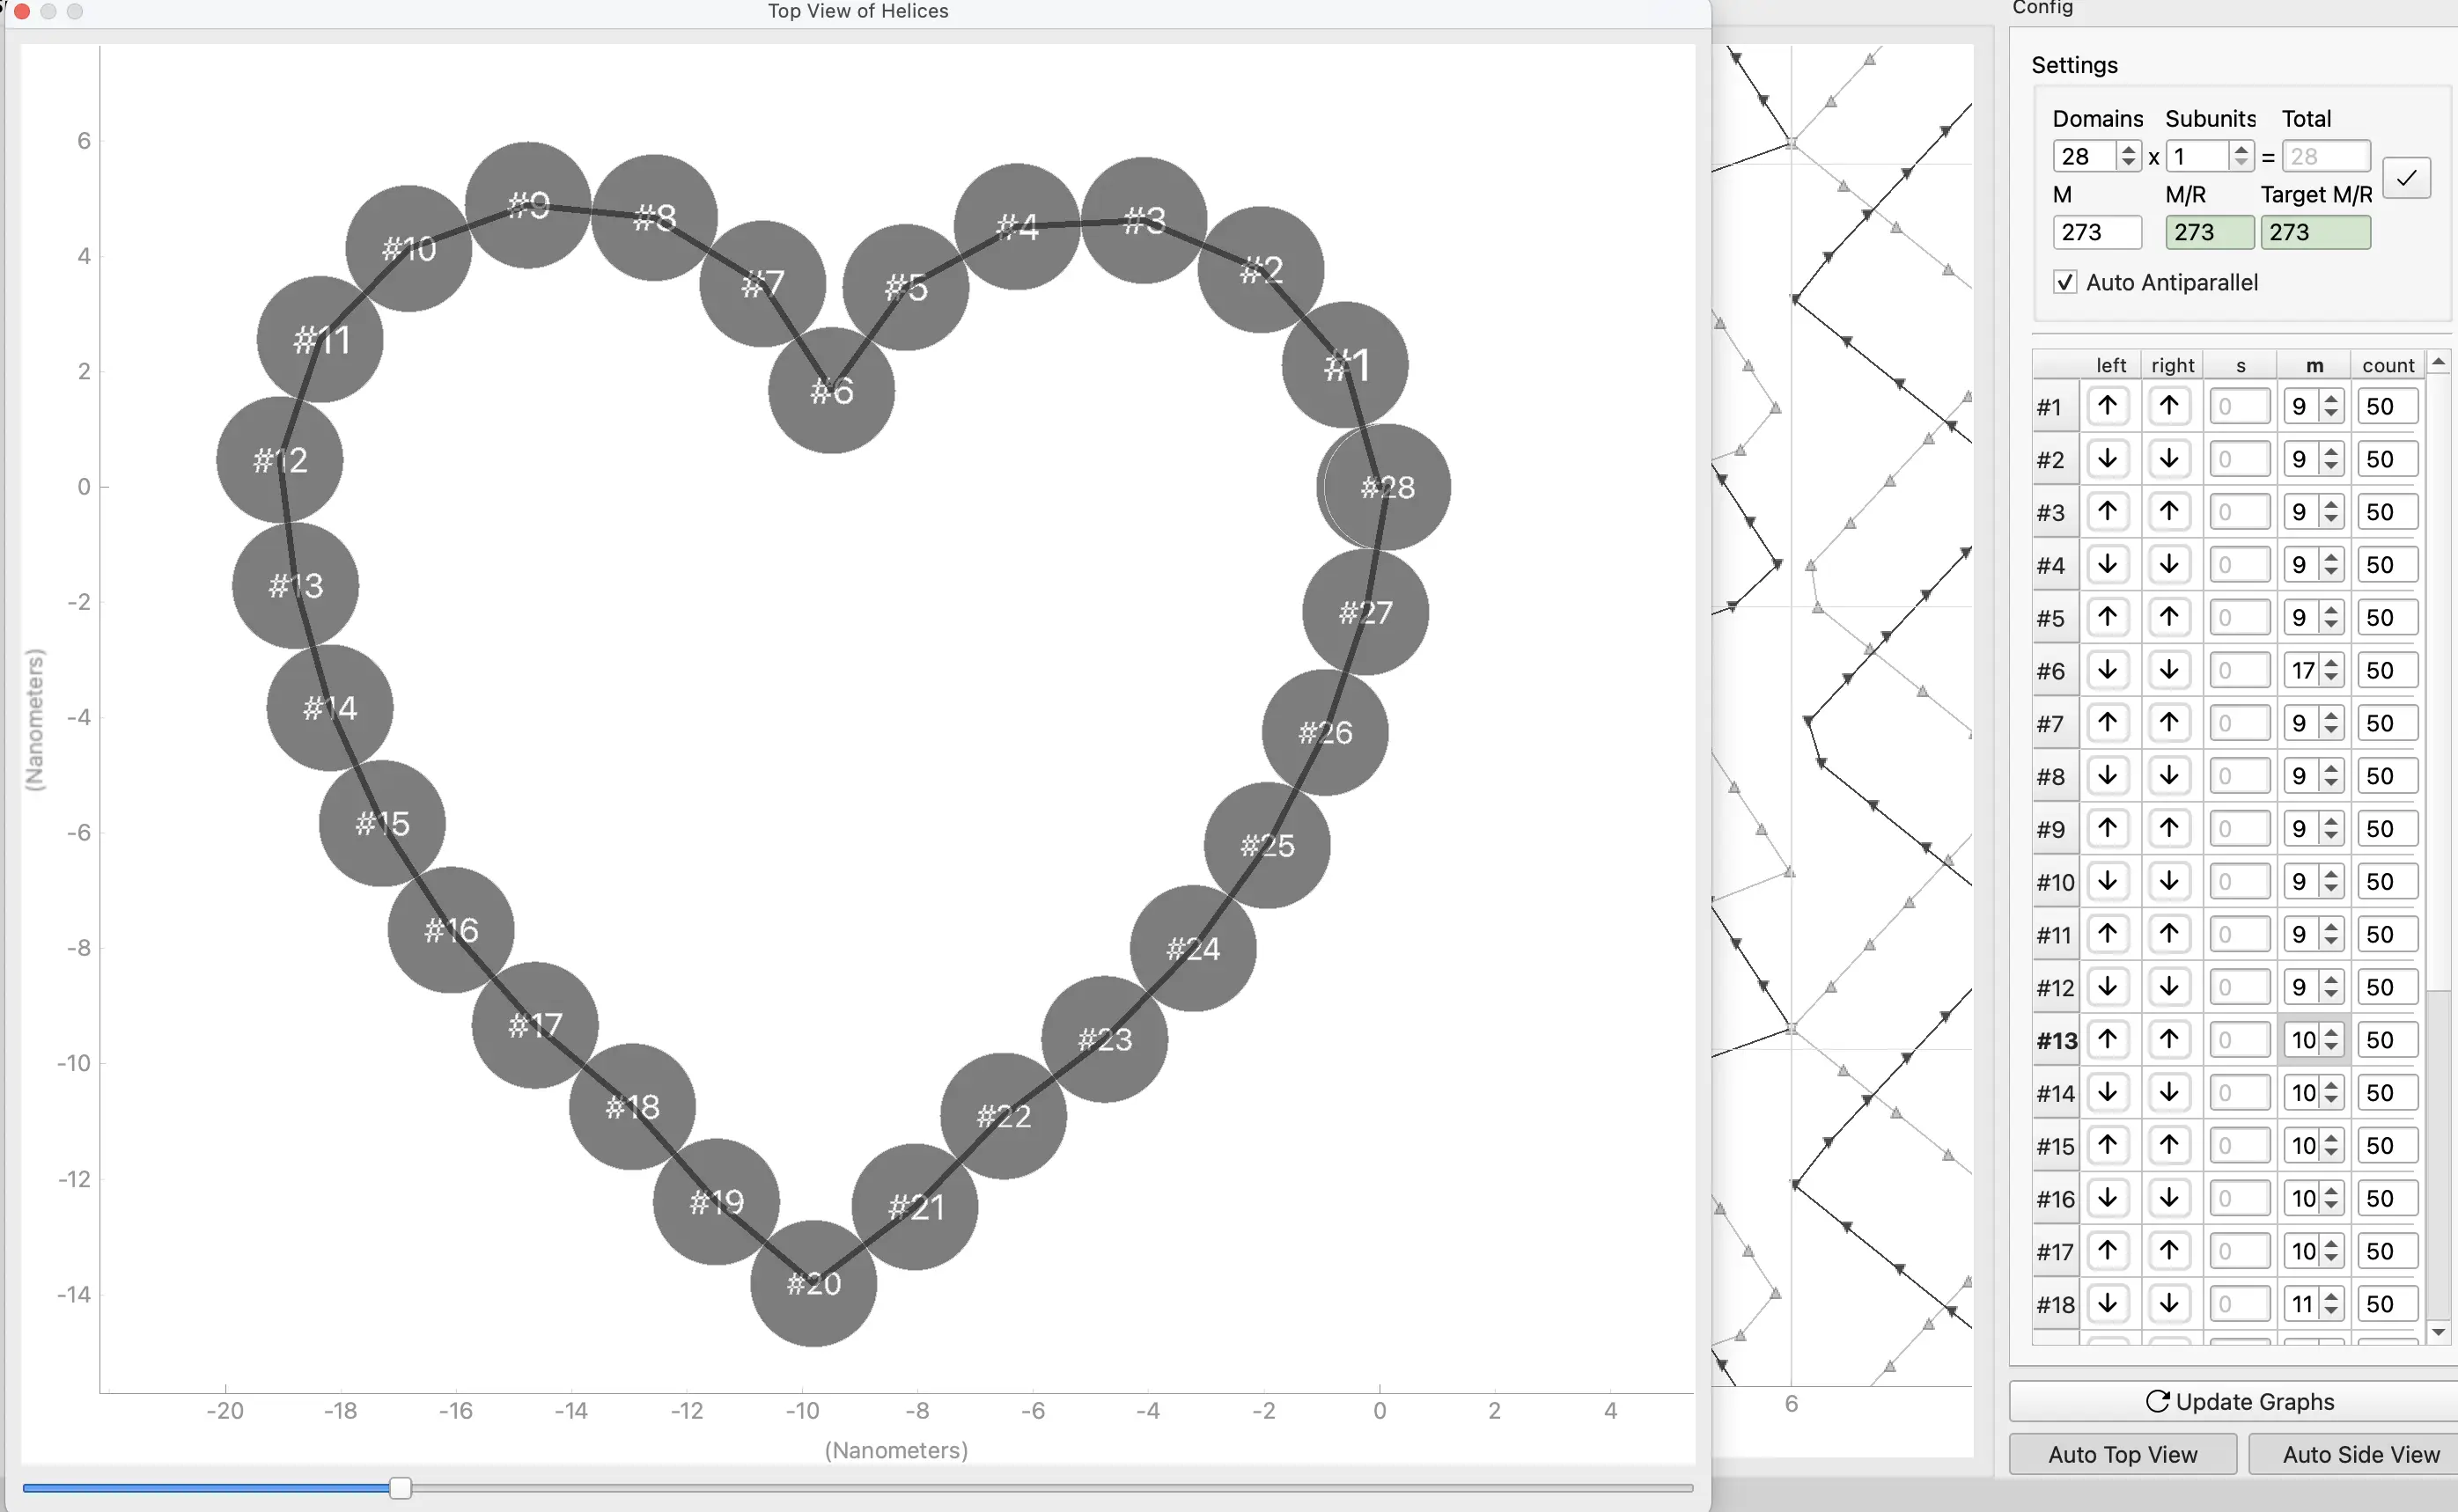Click the count field for domain #4
2458x1512 pixels.
tap(2387, 565)
